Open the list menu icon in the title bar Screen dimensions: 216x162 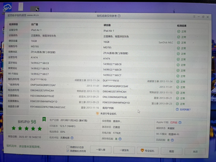point(194,17)
